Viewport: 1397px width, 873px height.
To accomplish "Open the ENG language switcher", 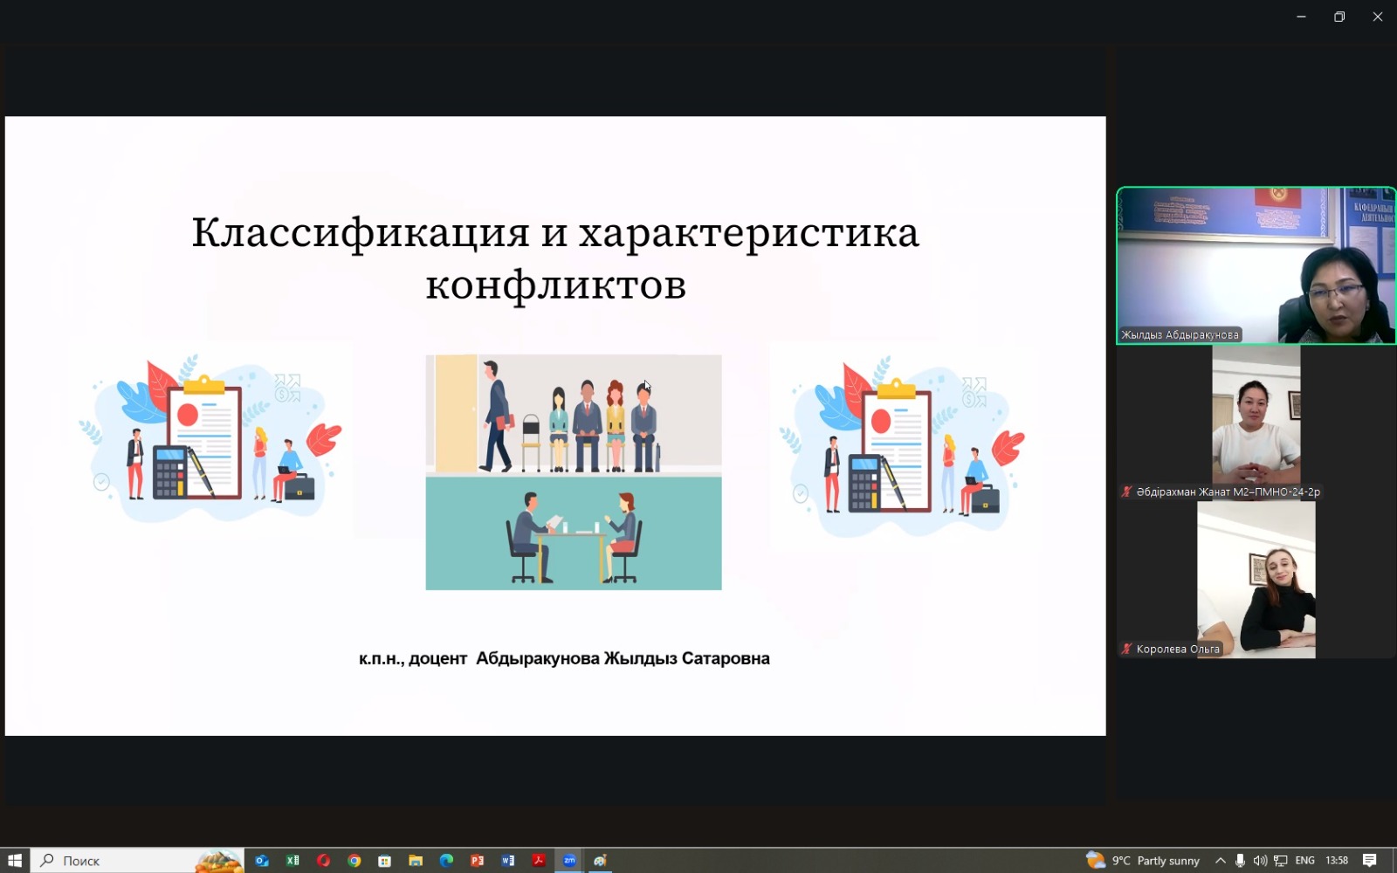I will pos(1304,861).
